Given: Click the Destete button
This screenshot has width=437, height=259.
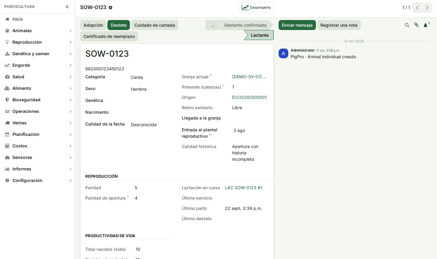Looking at the screenshot, I should tap(119, 25).
